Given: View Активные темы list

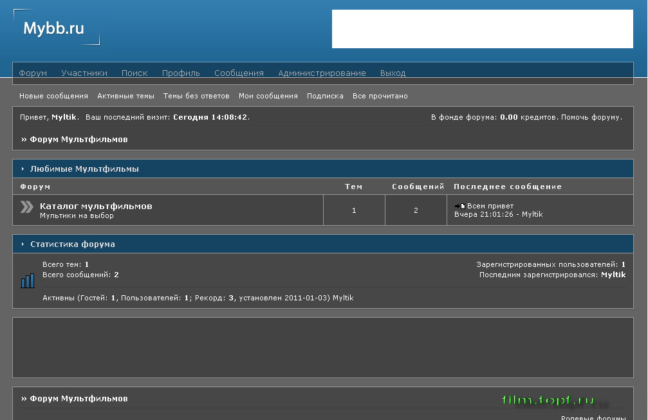Looking at the screenshot, I should click(125, 96).
